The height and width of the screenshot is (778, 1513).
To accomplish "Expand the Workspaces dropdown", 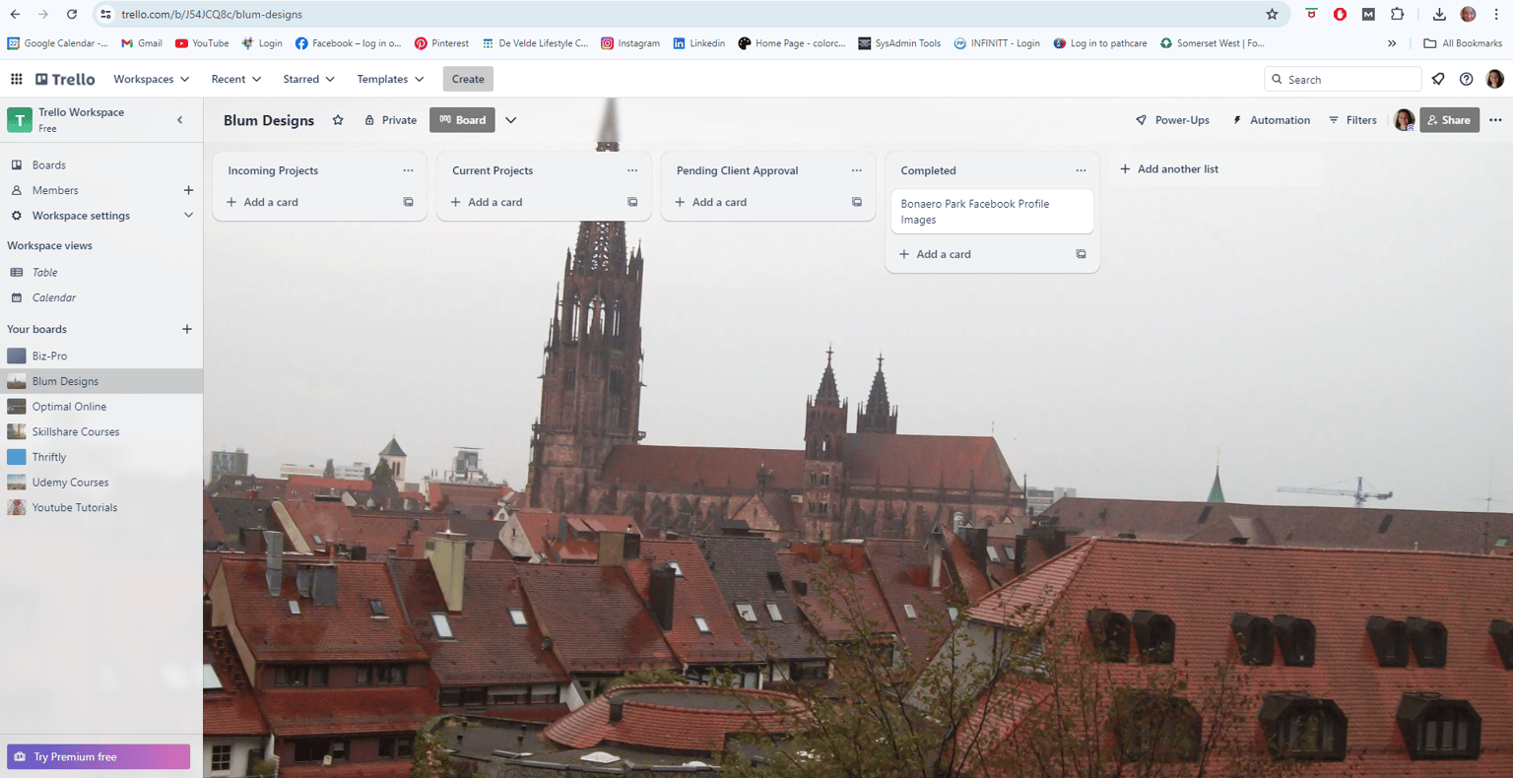I will click(x=151, y=79).
